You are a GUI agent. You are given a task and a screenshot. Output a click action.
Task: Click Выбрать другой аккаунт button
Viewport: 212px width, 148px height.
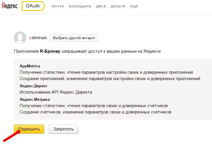click(x=74, y=38)
